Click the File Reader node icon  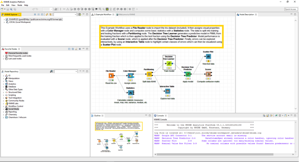click(x=111, y=76)
